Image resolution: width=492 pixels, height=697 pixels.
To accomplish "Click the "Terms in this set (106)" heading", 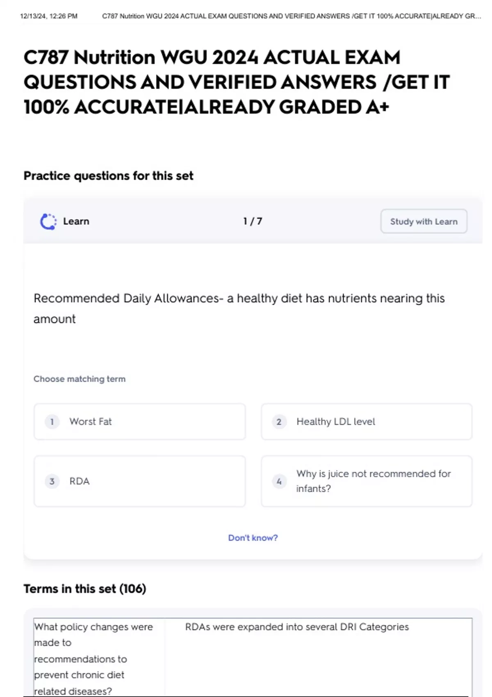I will pos(85,589).
